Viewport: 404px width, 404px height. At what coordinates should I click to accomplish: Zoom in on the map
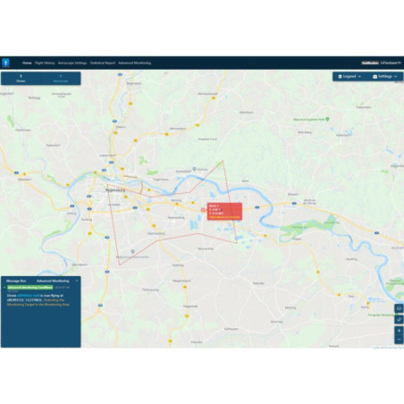coord(399,331)
